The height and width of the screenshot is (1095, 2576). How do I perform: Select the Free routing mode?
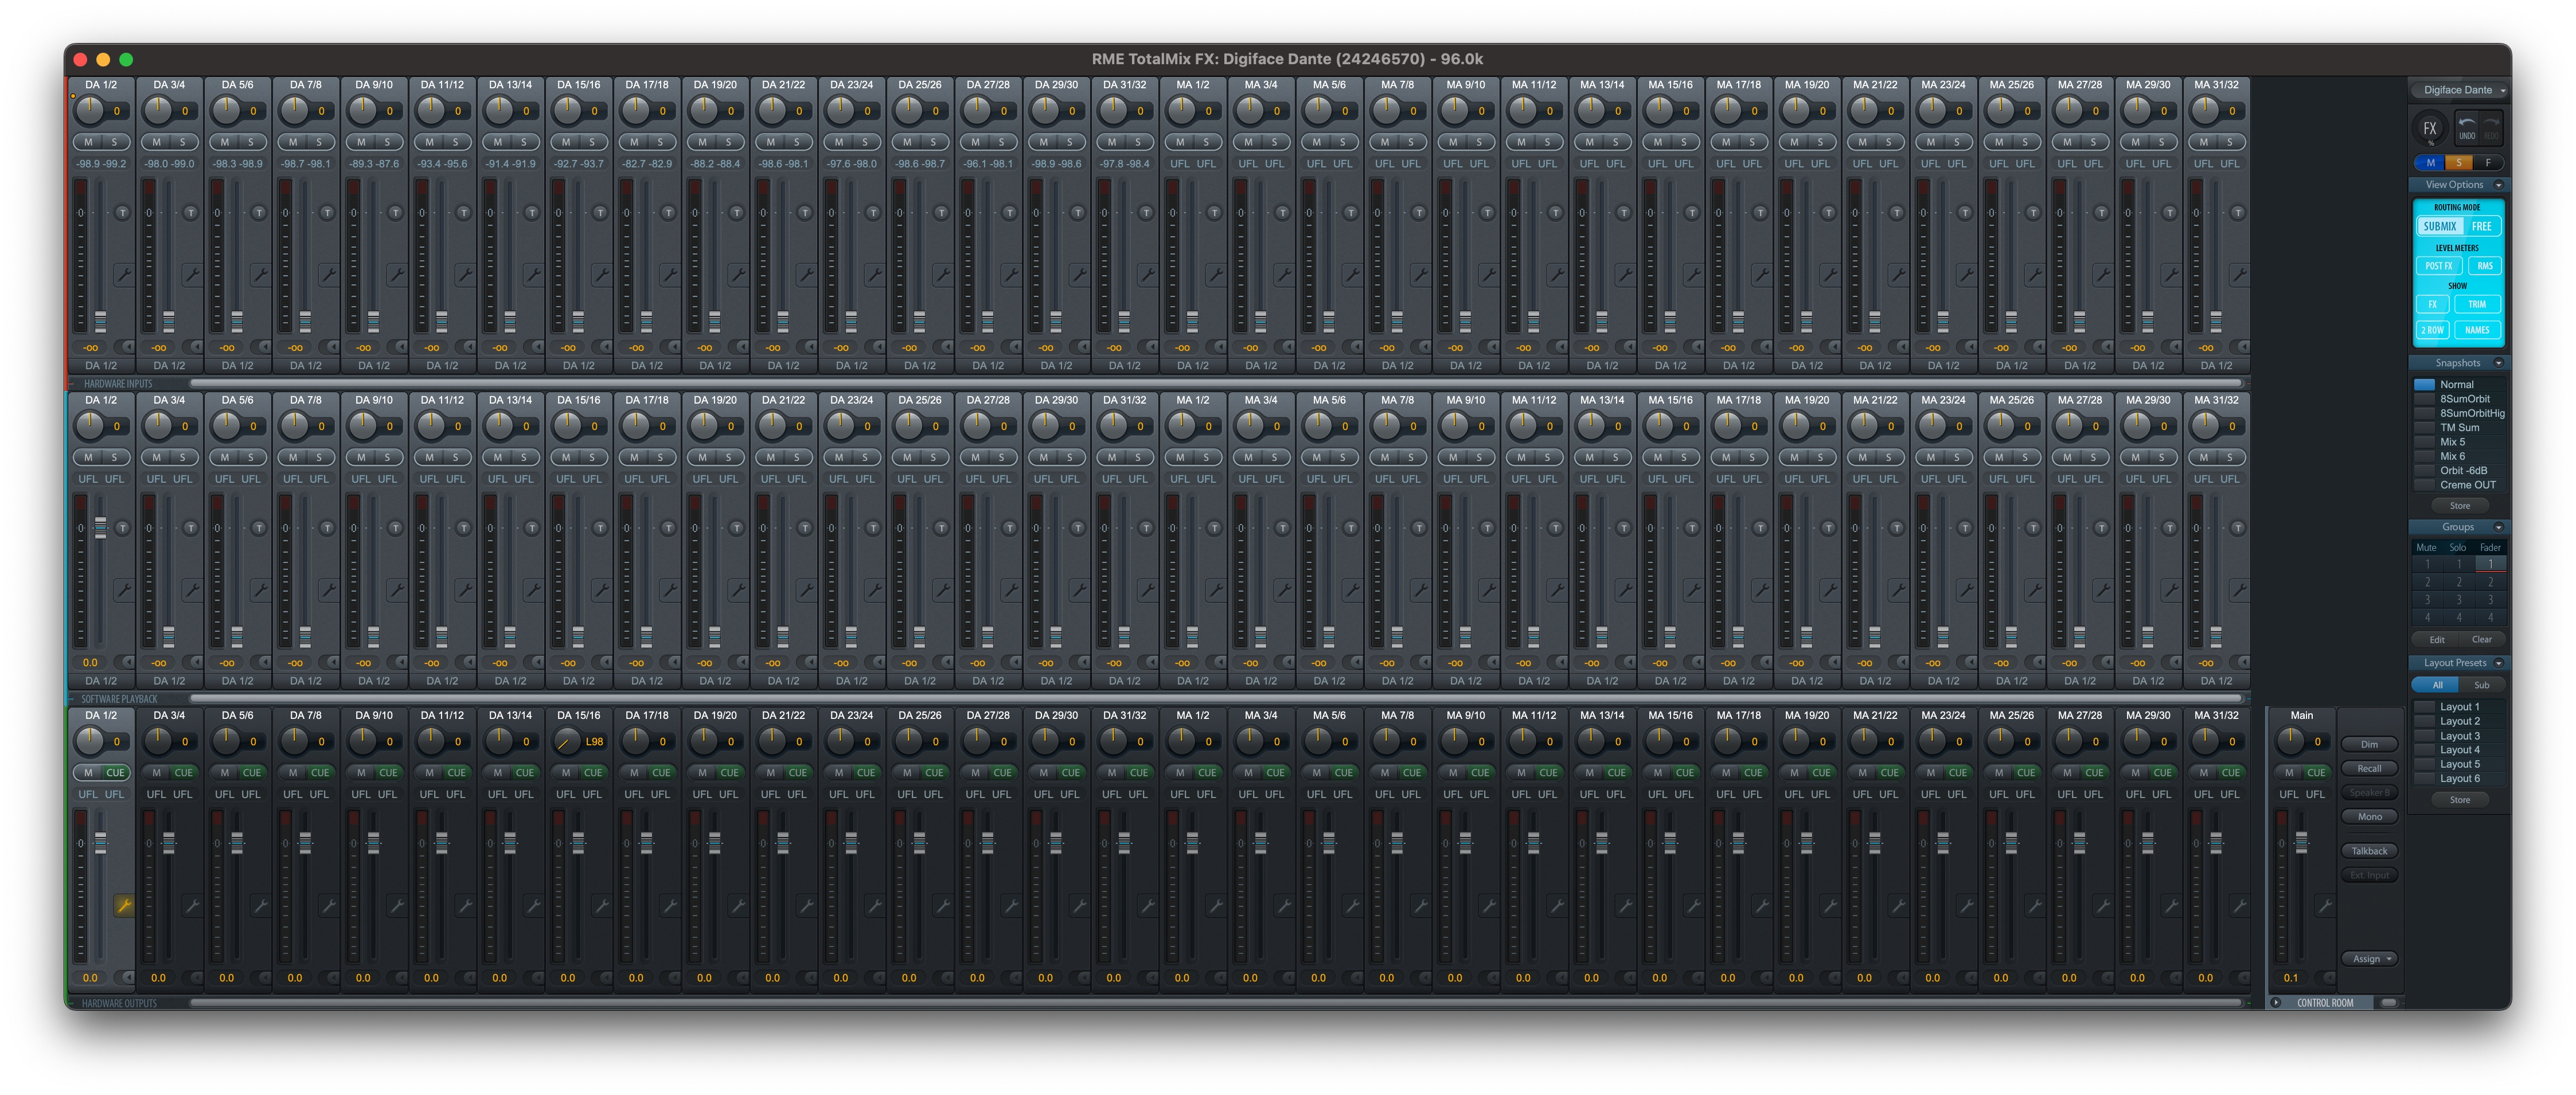(x=2482, y=226)
